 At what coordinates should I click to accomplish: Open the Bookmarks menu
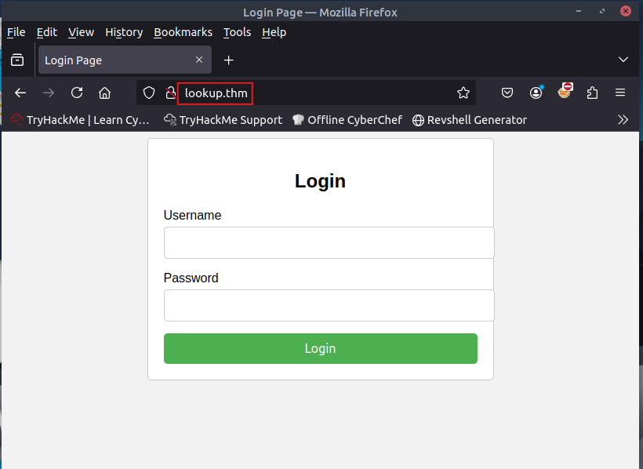183,32
